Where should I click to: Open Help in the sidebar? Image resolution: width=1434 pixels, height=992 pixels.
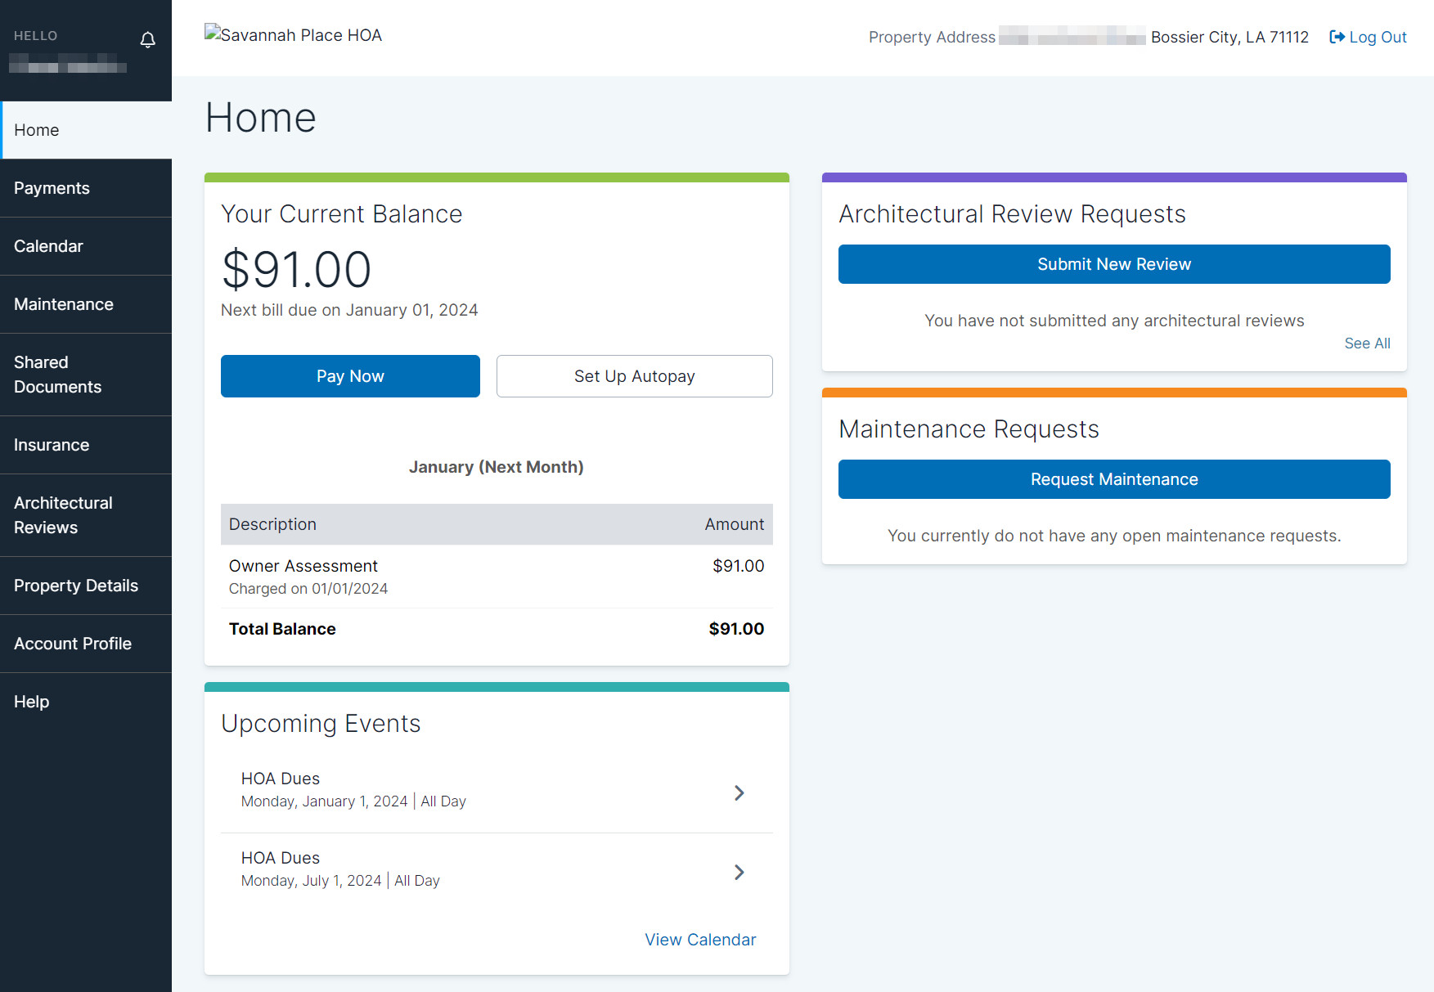[x=86, y=702]
